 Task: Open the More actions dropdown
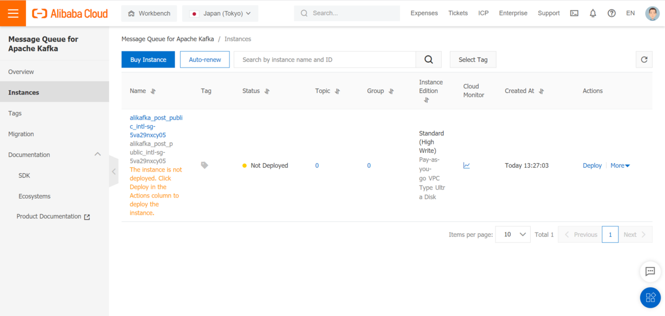[620, 165]
